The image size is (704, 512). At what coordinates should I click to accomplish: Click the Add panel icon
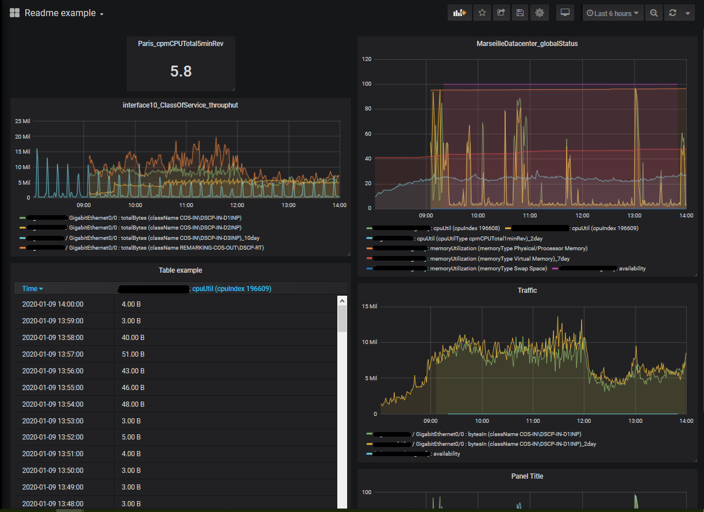click(459, 13)
